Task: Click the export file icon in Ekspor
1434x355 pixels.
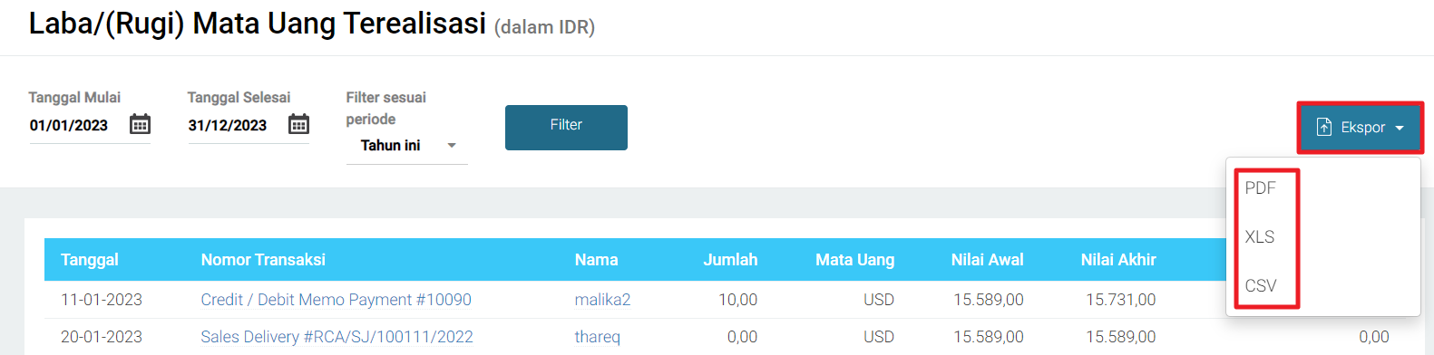Action: (x=1324, y=128)
